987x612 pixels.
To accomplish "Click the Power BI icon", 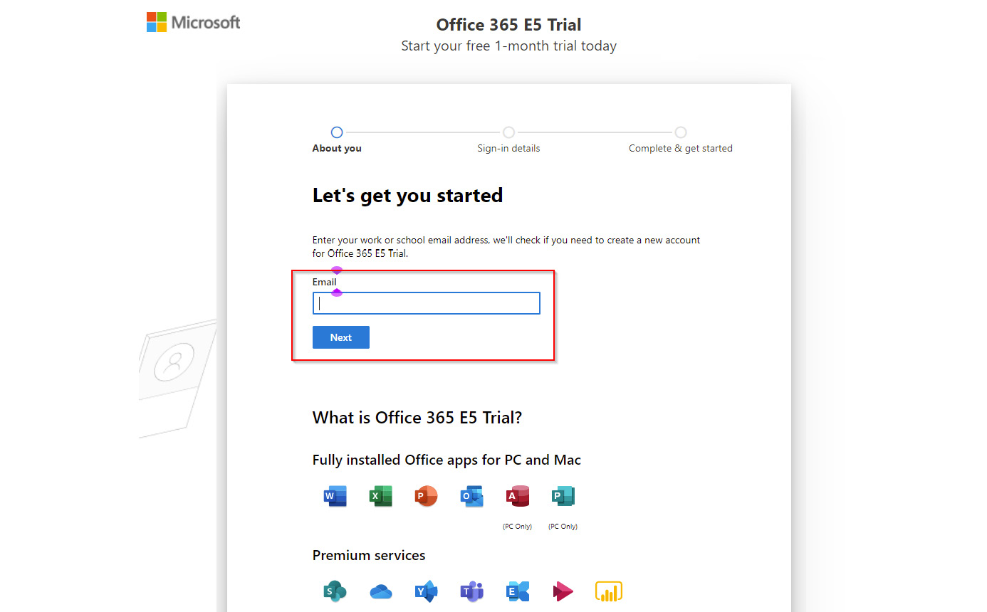I will pyautogui.click(x=609, y=591).
